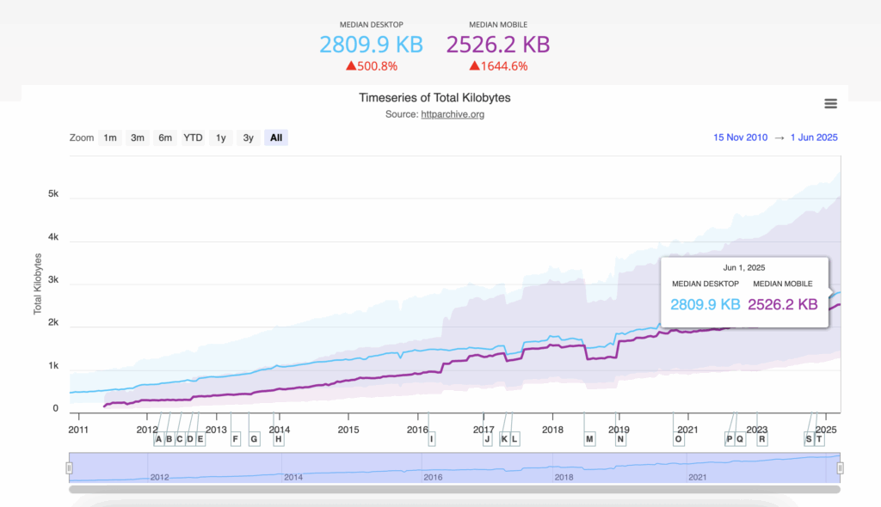
Task: Click the 3m zoom button
Action: 137,137
